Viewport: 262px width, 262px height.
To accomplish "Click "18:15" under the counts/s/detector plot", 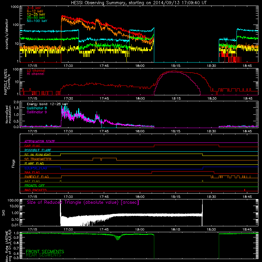I will tap(176, 66).
